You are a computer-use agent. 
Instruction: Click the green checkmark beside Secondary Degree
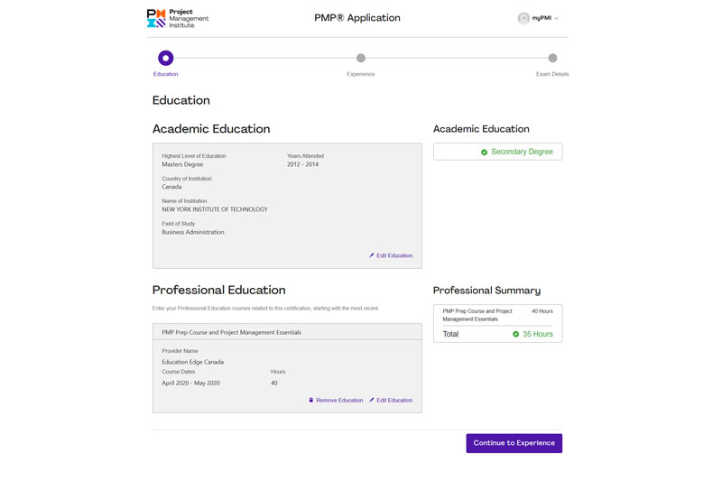(485, 152)
